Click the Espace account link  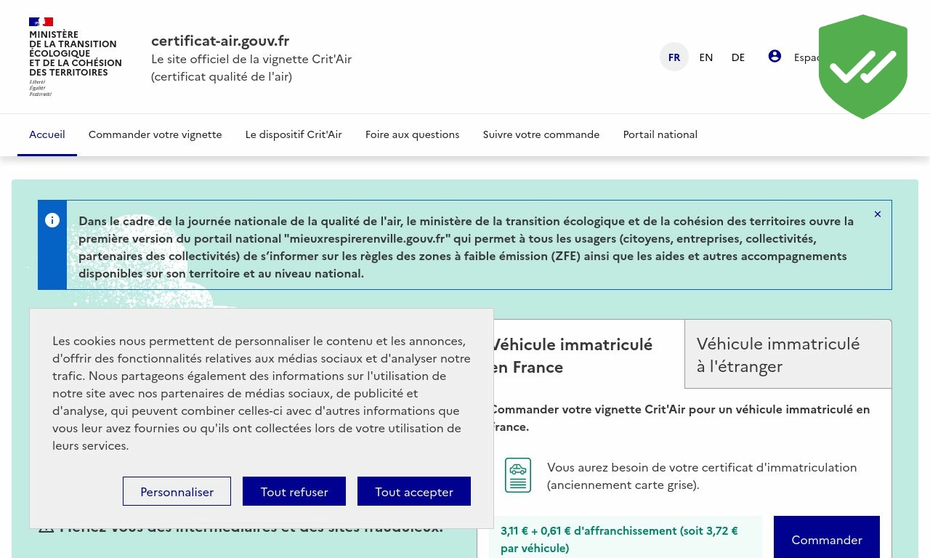(x=806, y=57)
